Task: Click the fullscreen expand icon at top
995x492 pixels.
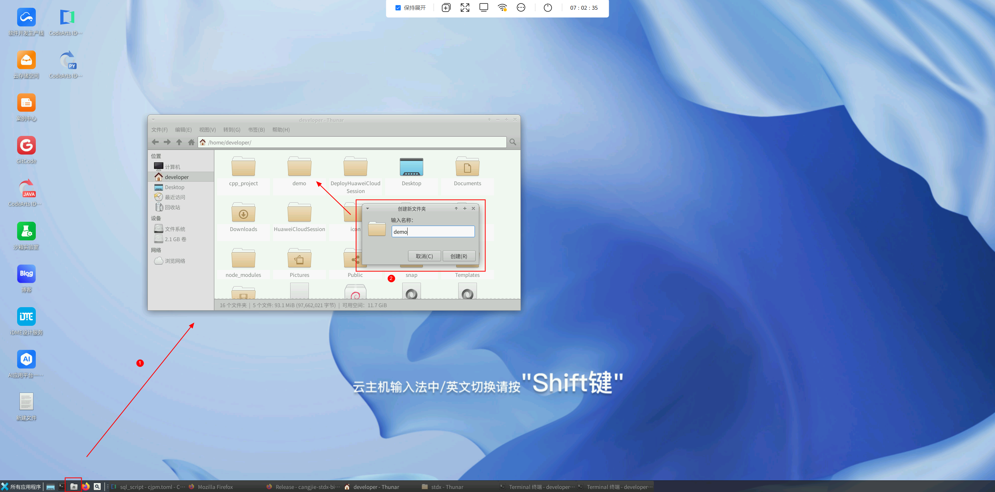Action: tap(465, 8)
